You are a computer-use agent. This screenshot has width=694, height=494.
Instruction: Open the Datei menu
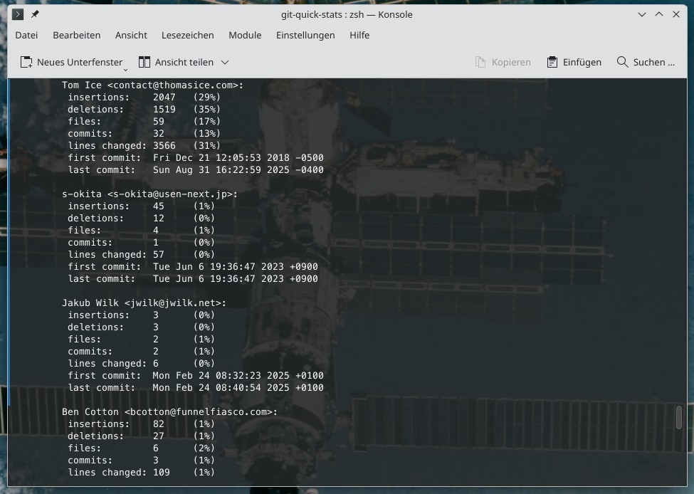pos(26,35)
